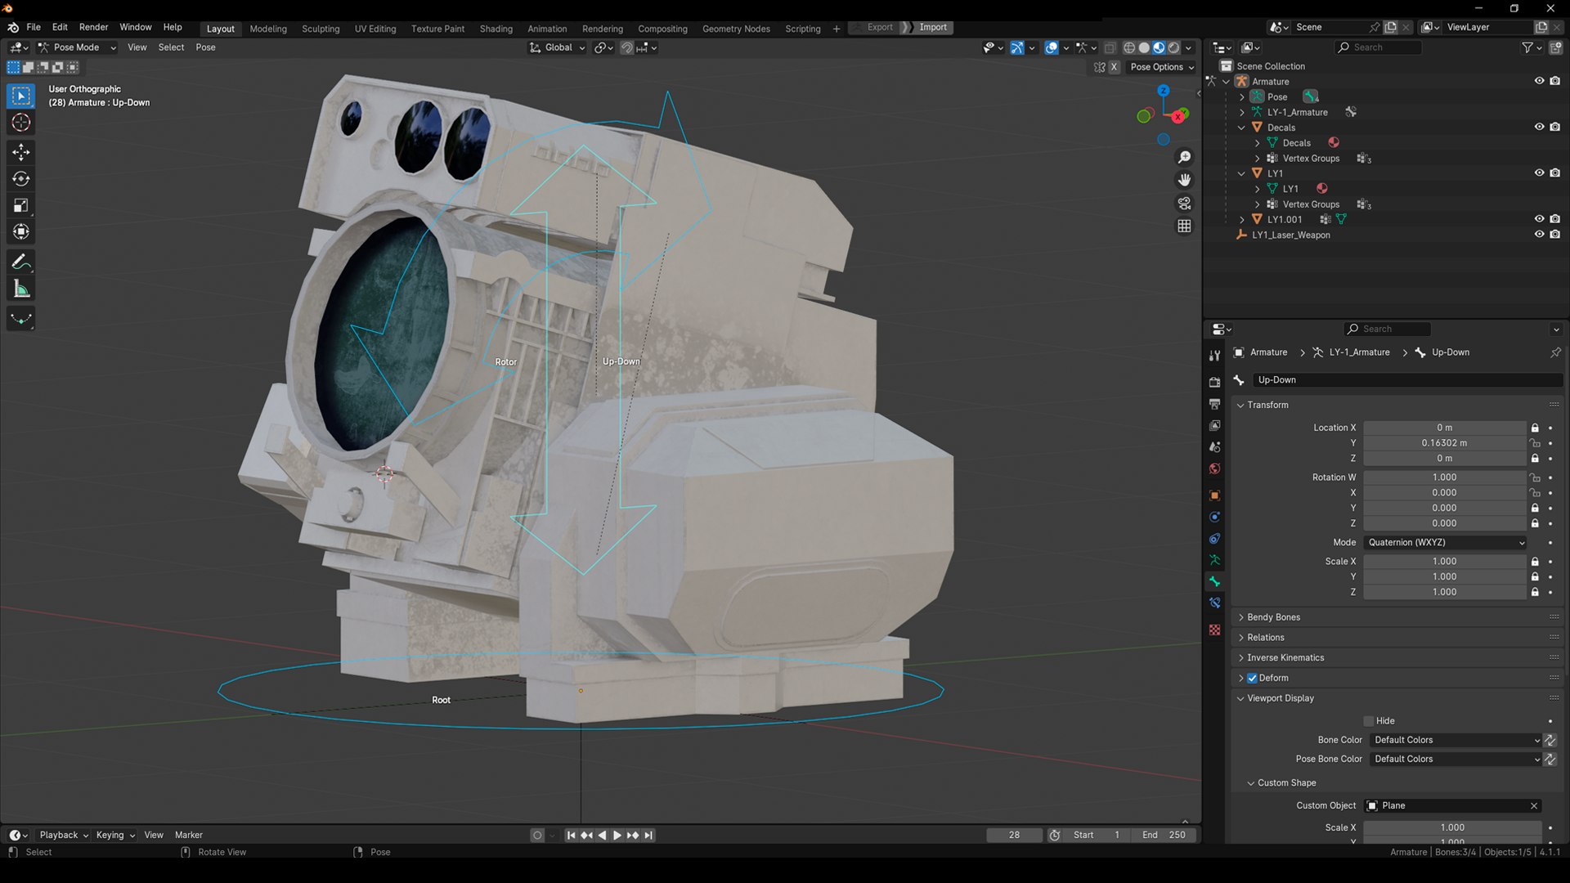Screen dimensions: 1570x883
Task: Click the bone name field Up-Down
Action: click(x=1406, y=380)
